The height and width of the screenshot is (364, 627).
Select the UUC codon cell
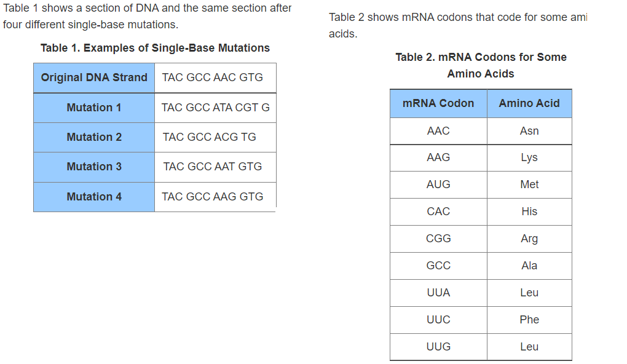(x=438, y=320)
